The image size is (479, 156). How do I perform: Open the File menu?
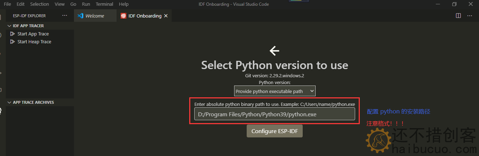7,4
